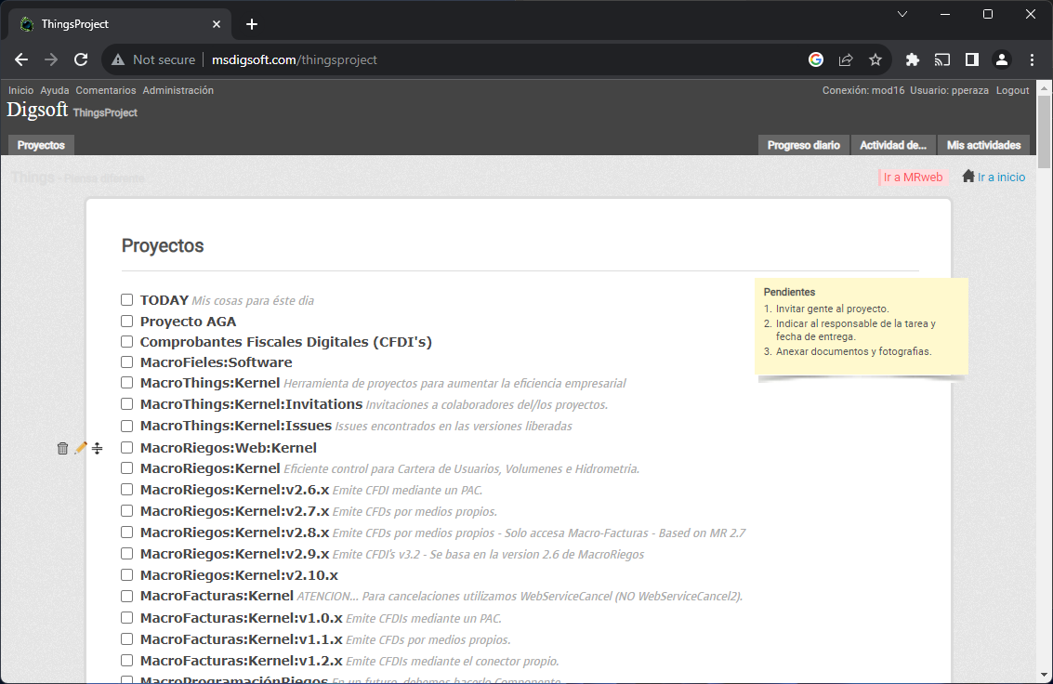Go back with the browser back arrow
The height and width of the screenshot is (684, 1053).
coord(21,59)
